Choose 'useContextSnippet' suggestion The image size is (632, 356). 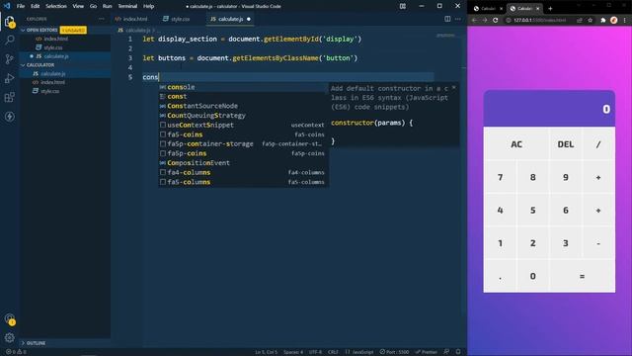(x=244, y=125)
